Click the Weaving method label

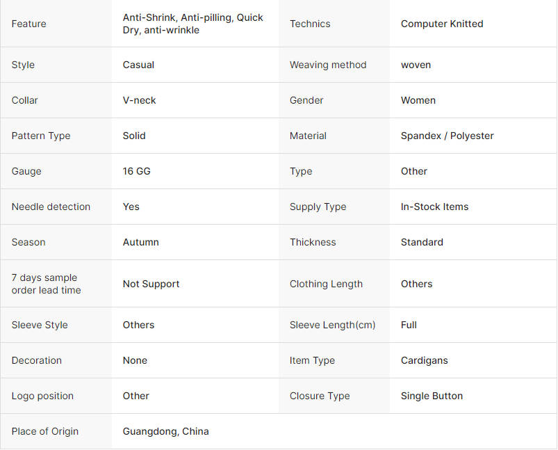tap(328, 65)
